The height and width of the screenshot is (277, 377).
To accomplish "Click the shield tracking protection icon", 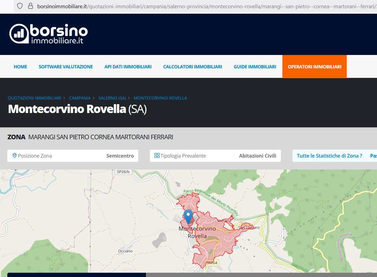I will click(20, 6).
